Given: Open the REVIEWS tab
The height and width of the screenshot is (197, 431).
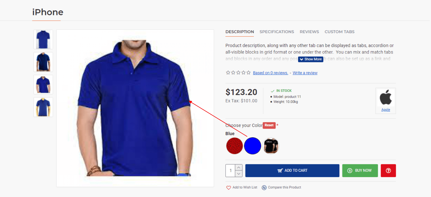Looking at the screenshot, I should coord(309,32).
